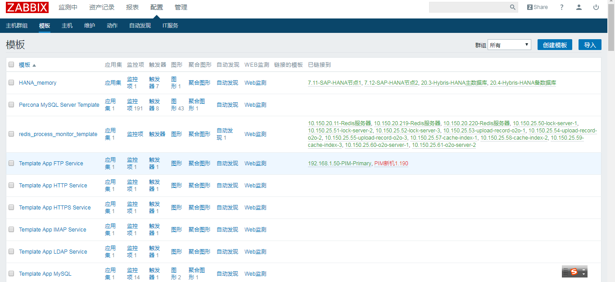This screenshot has width=615, height=282.
Task: Open 自动发现 1 for redis template
Action: [225, 134]
